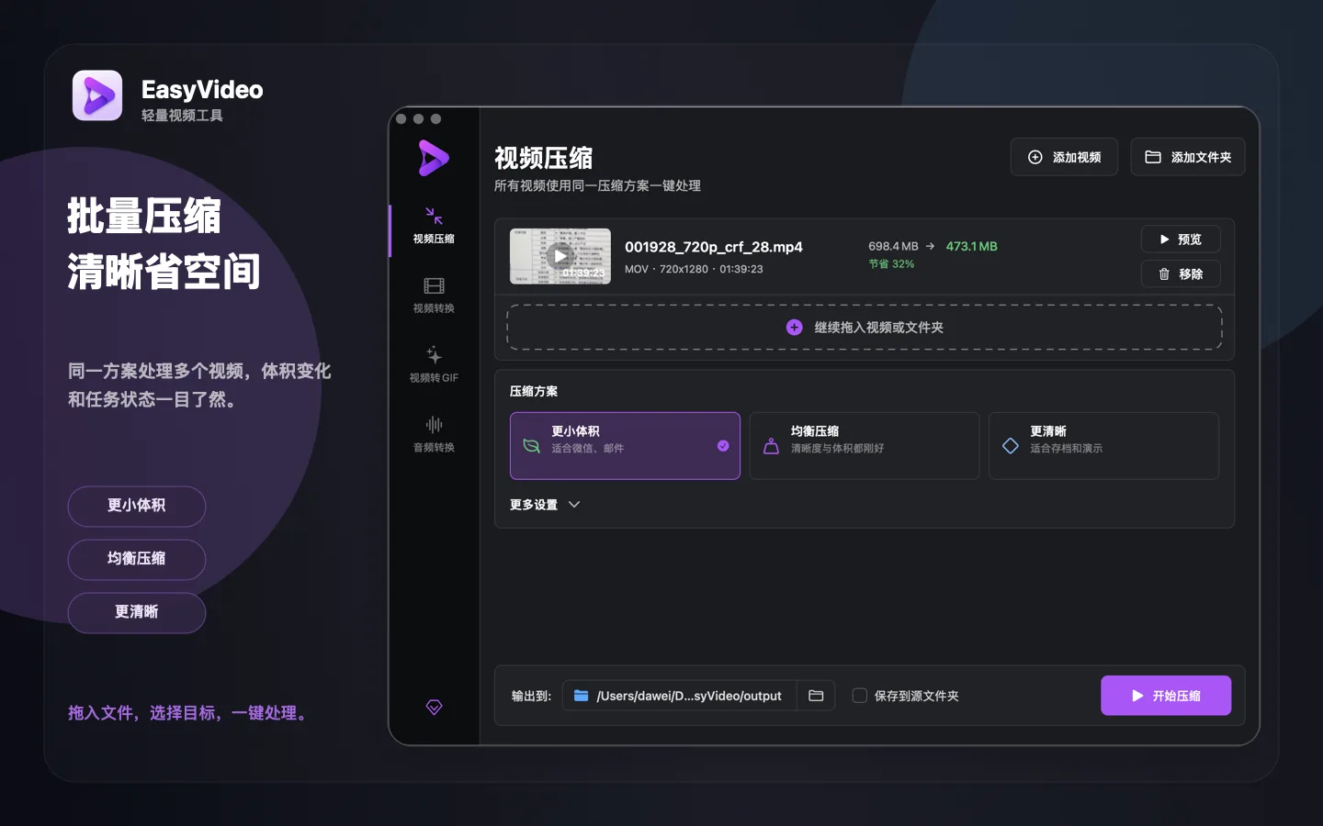Go to the 音频转换 sidebar tab
Screen dimensions: 1323x826
(x=434, y=434)
